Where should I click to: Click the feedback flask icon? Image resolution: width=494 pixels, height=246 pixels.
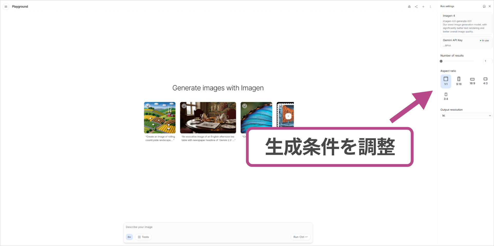pos(409,6)
